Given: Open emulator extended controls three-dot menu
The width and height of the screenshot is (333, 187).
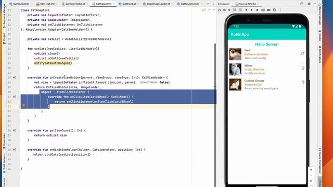Looking at the screenshot, I should [x=280, y=10].
